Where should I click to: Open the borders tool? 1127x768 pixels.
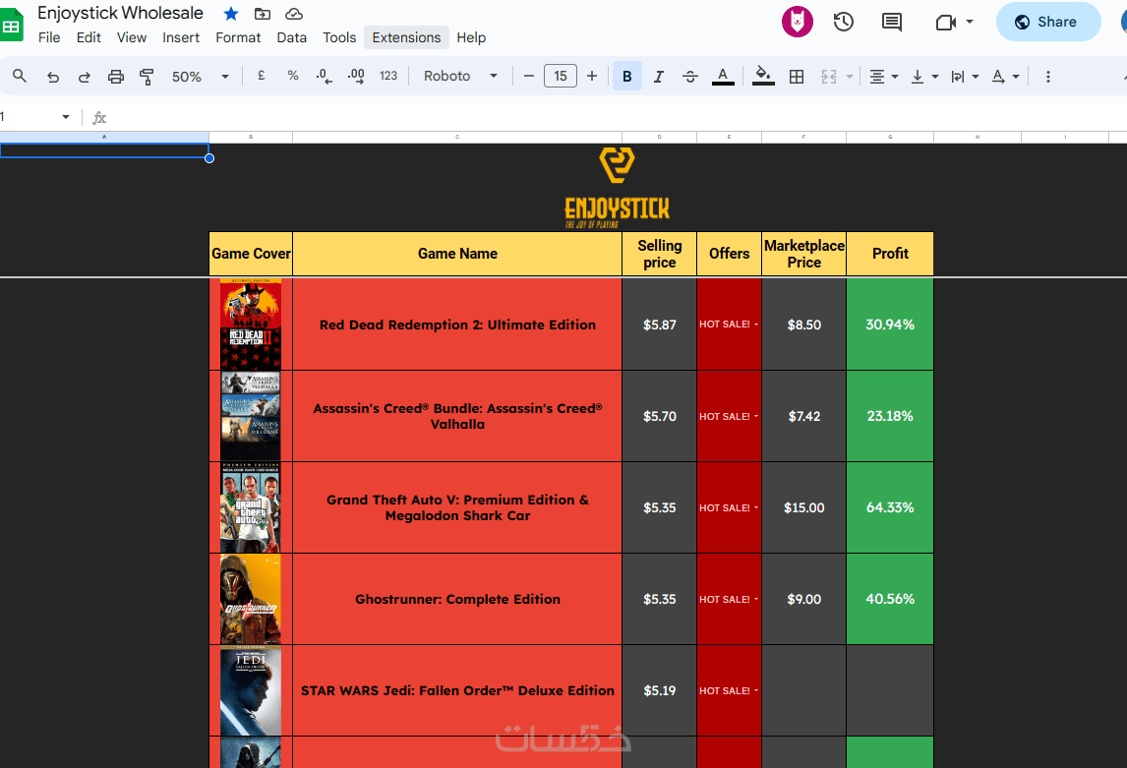pyautogui.click(x=797, y=76)
